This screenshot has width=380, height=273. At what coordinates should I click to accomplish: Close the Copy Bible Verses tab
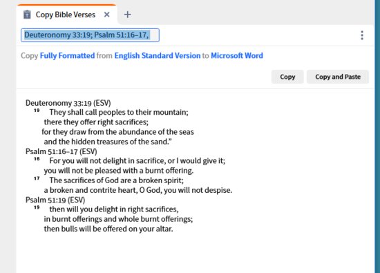[x=106, y=15]
